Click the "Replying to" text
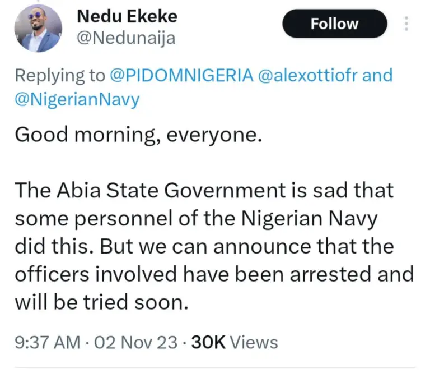The image size is (430, 373). click(x=59, y=75)
